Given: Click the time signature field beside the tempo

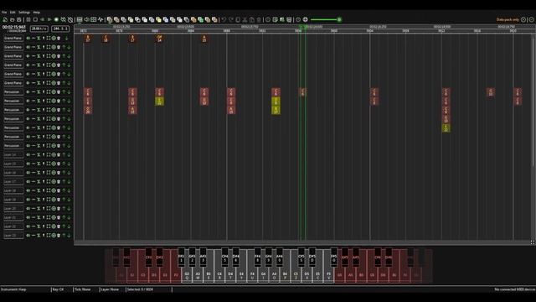Looking at the screenshot, I should (60, 29).
